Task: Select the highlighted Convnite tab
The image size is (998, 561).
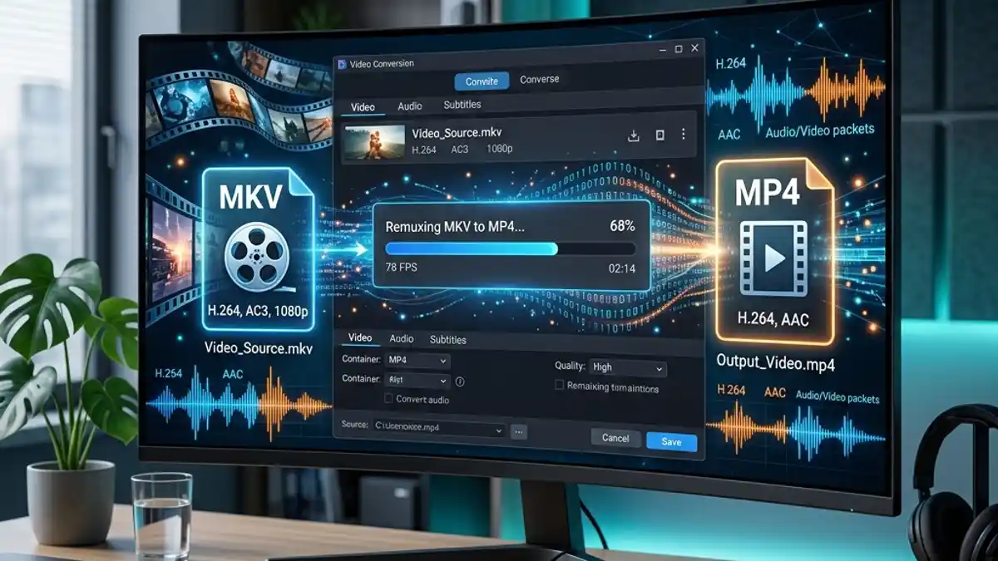Action: click(x=482, y=81)
